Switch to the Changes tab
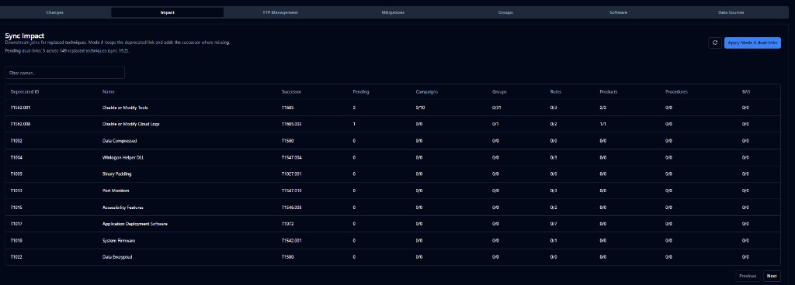The image size is (795, 285). click(x=55, y=12)
